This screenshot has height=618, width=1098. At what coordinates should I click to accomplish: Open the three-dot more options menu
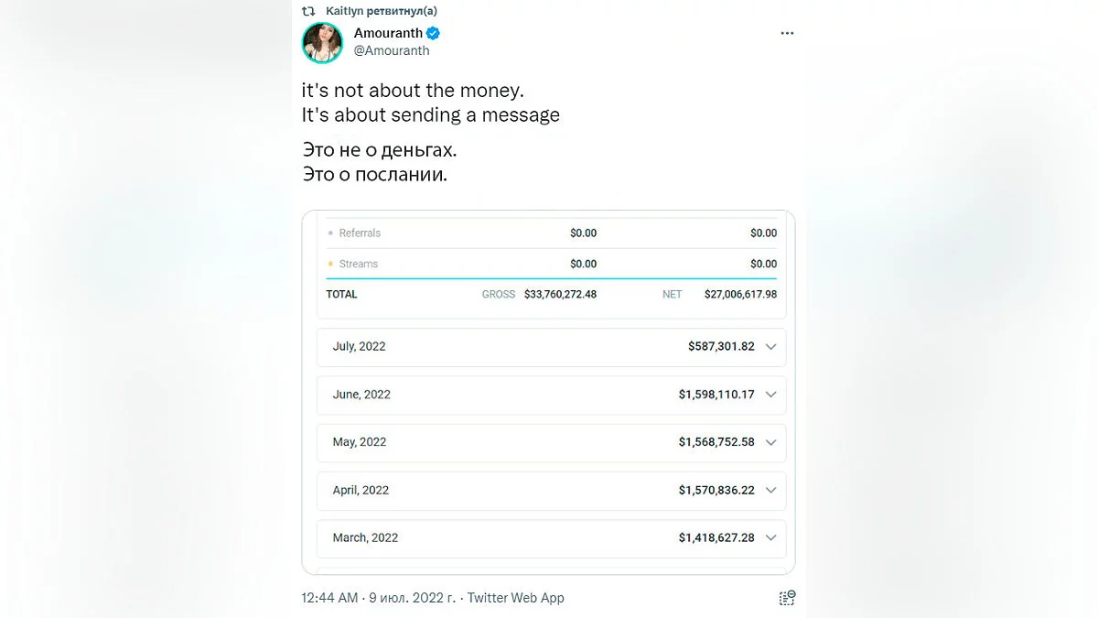click(787, 33)
